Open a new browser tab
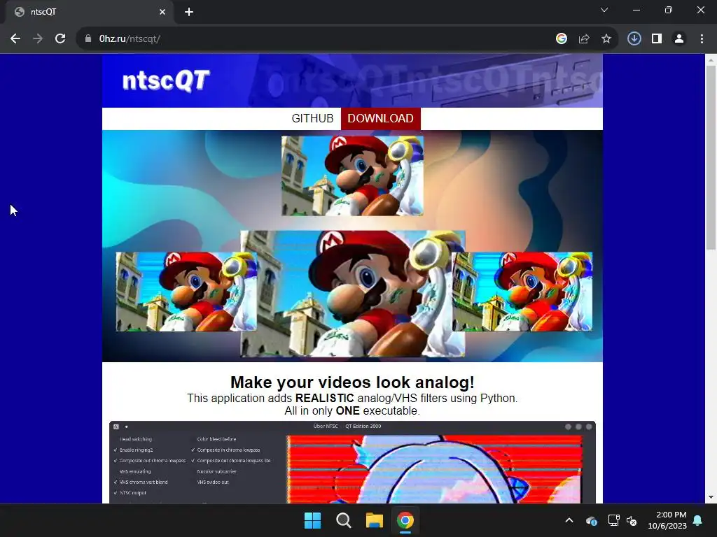Viewport: 717px width, 537px height. (189, 12)
